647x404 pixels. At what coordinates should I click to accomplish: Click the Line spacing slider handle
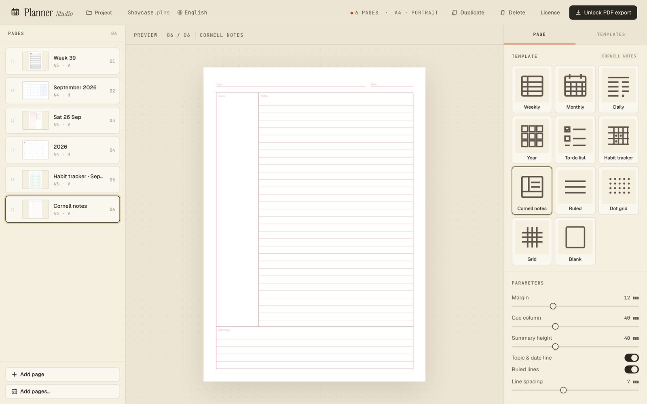click(x=563, y=390)
